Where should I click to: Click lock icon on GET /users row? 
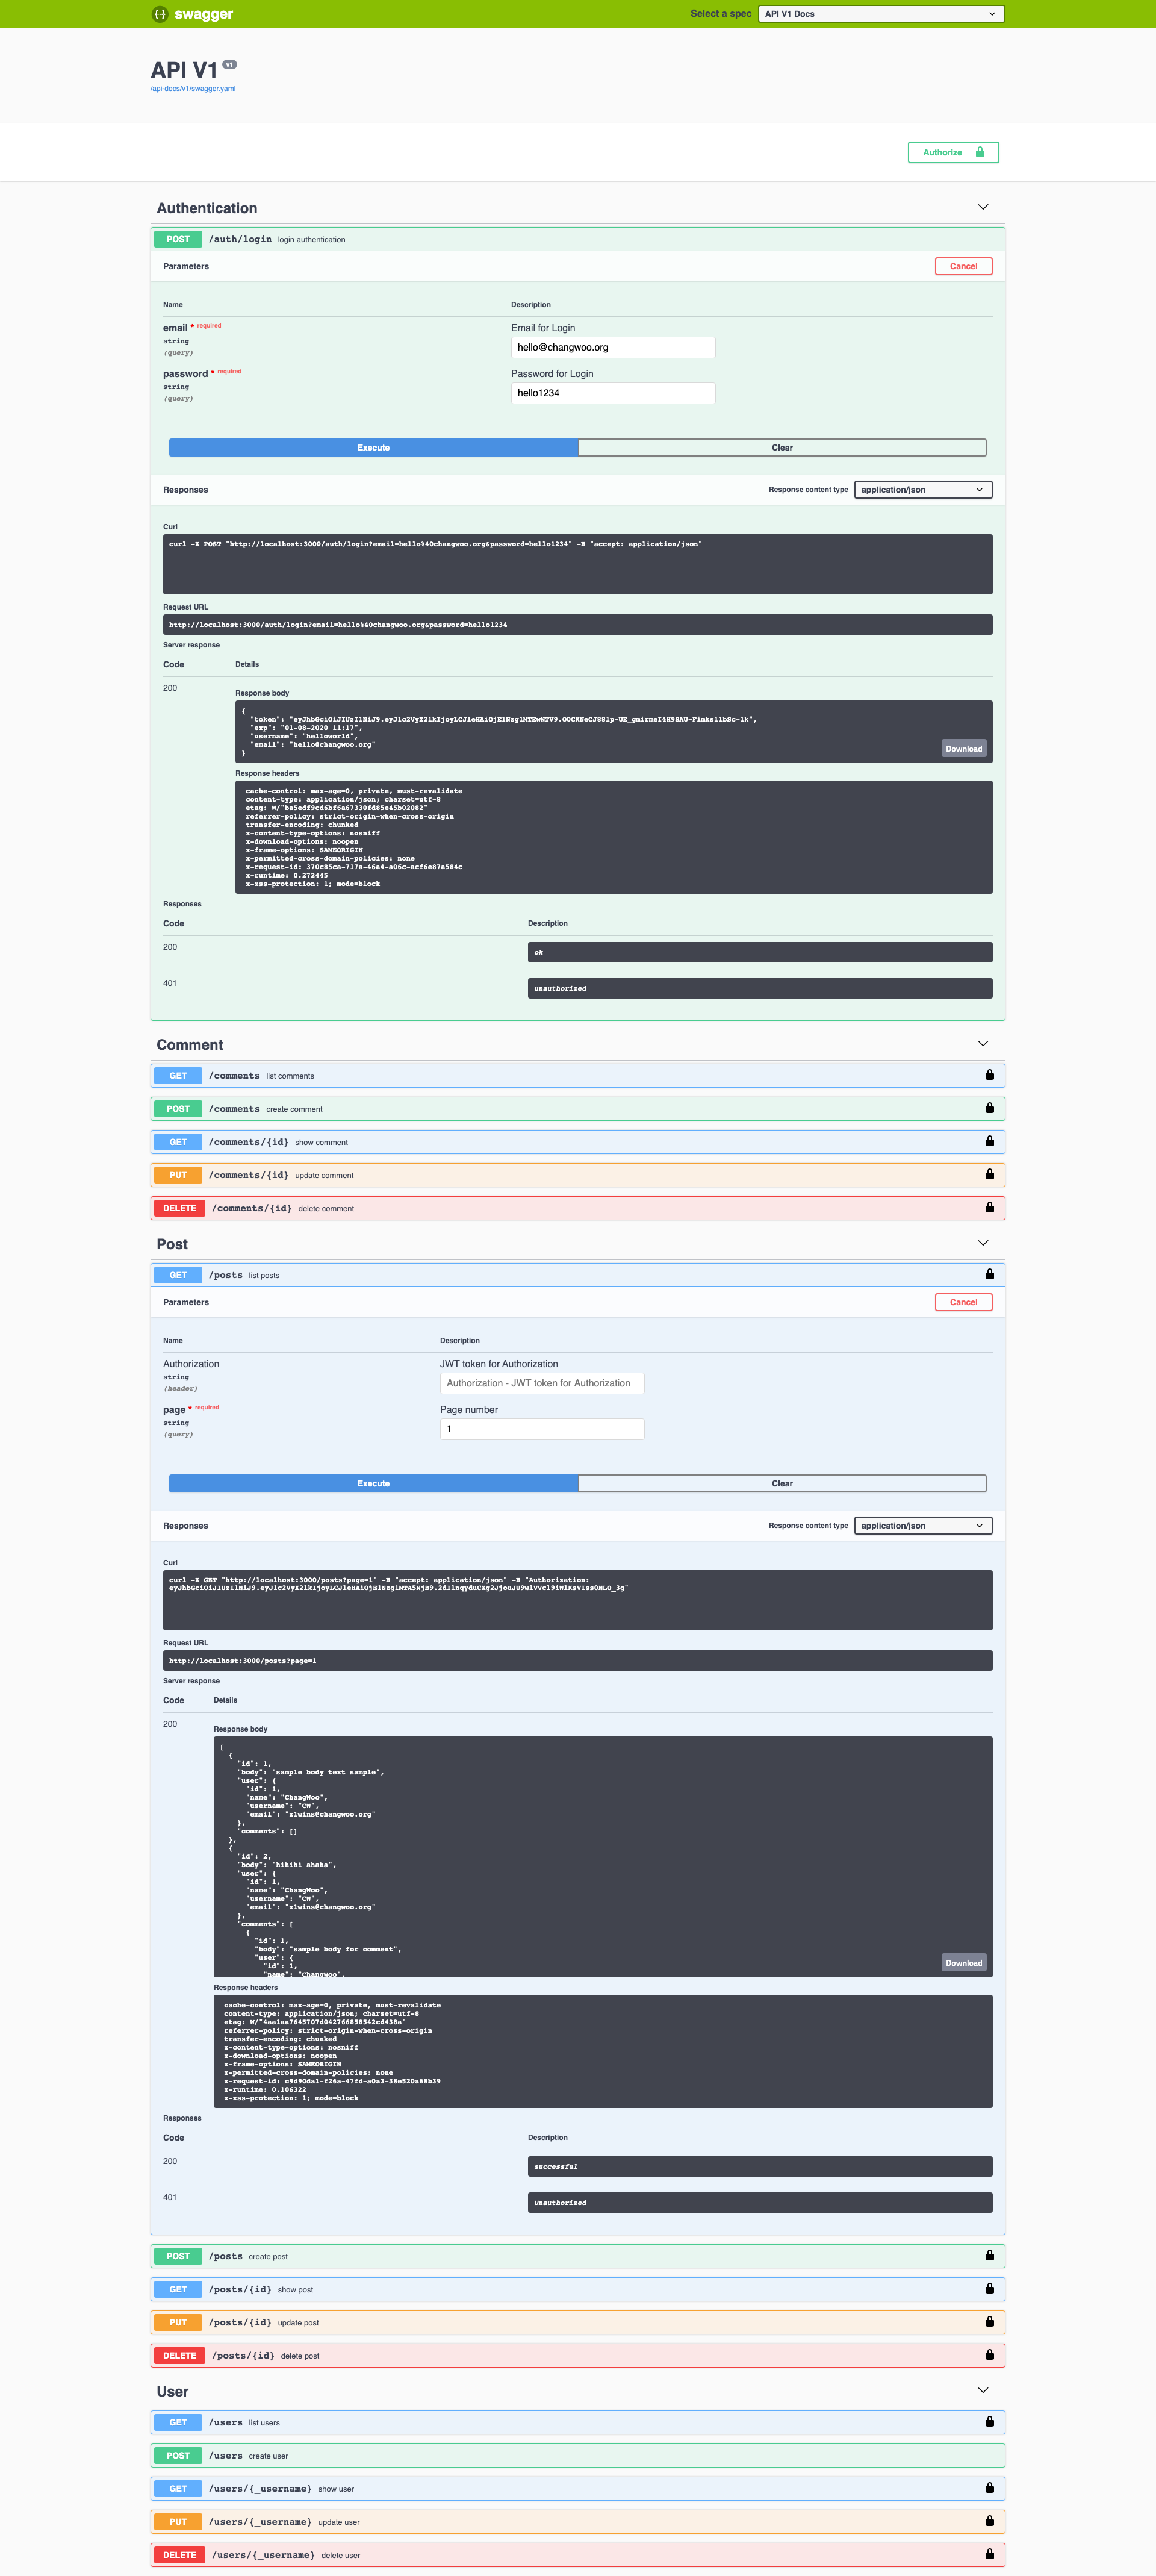(989, 2421)
